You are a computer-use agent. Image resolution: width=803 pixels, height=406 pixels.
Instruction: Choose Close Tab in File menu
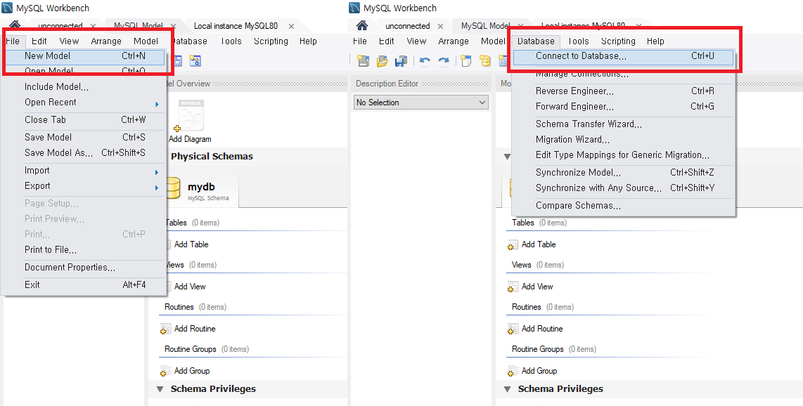84,119
